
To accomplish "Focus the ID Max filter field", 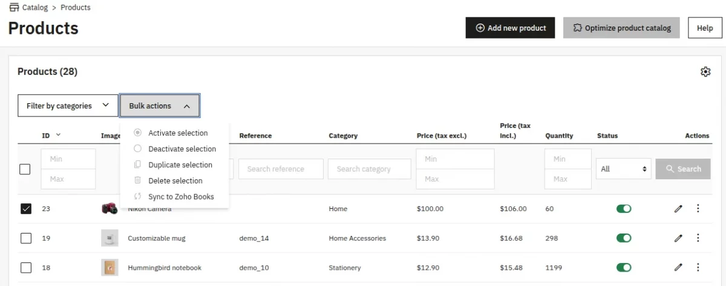I will pyautogui.click(x=68, y=179).
